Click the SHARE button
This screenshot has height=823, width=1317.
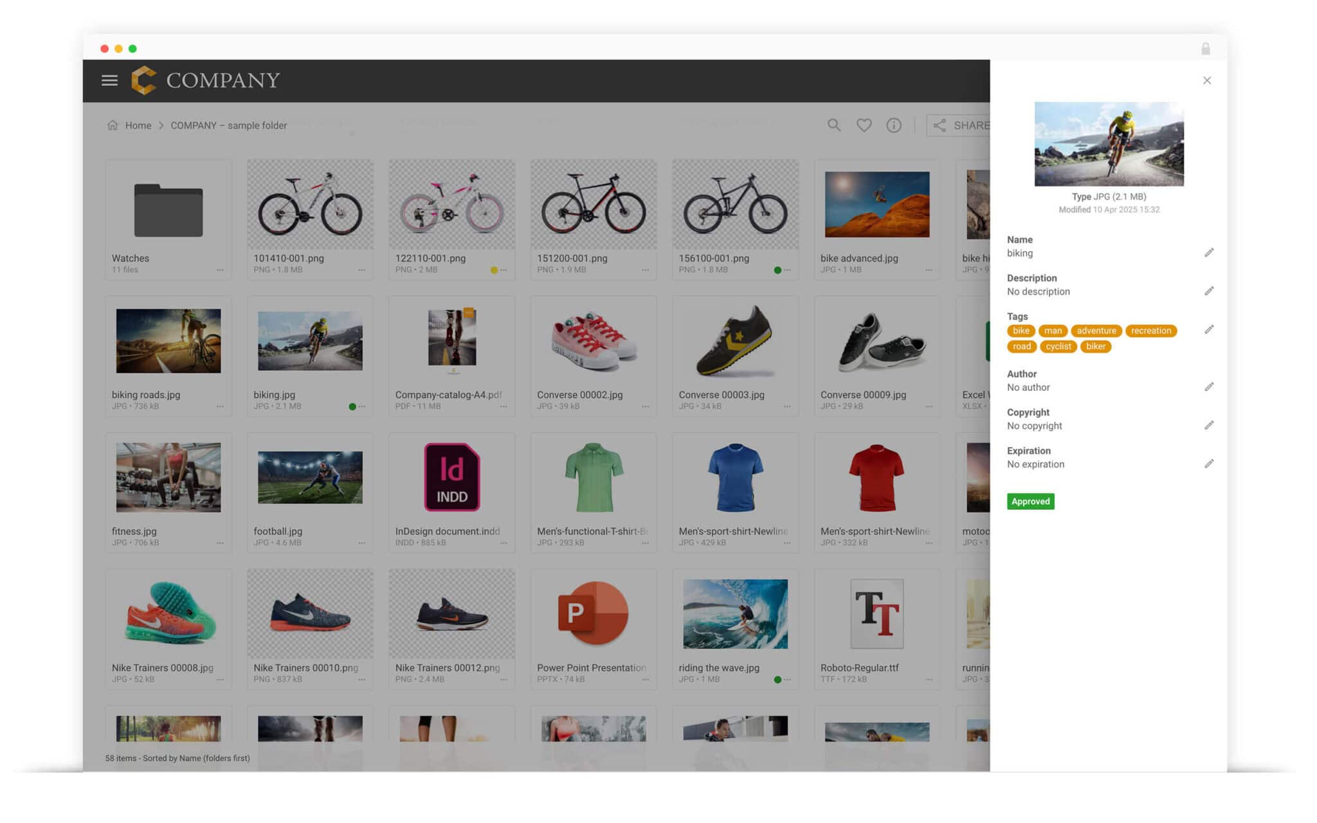click(x=962, y=125)
